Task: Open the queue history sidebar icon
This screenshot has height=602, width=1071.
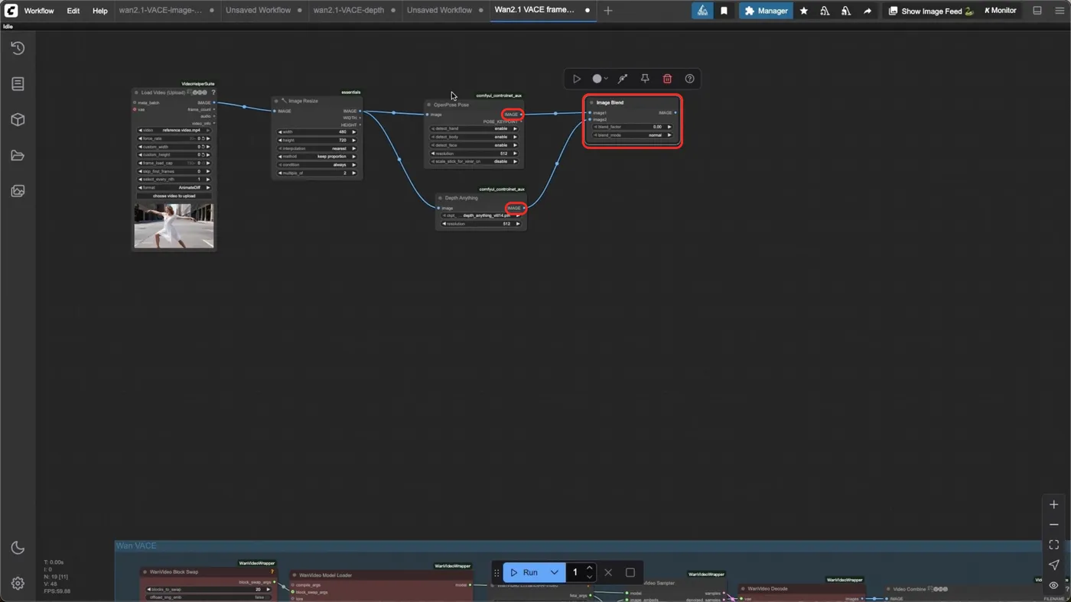Action: tap(18, 48)
